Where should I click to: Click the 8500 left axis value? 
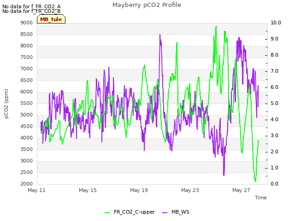27,34
